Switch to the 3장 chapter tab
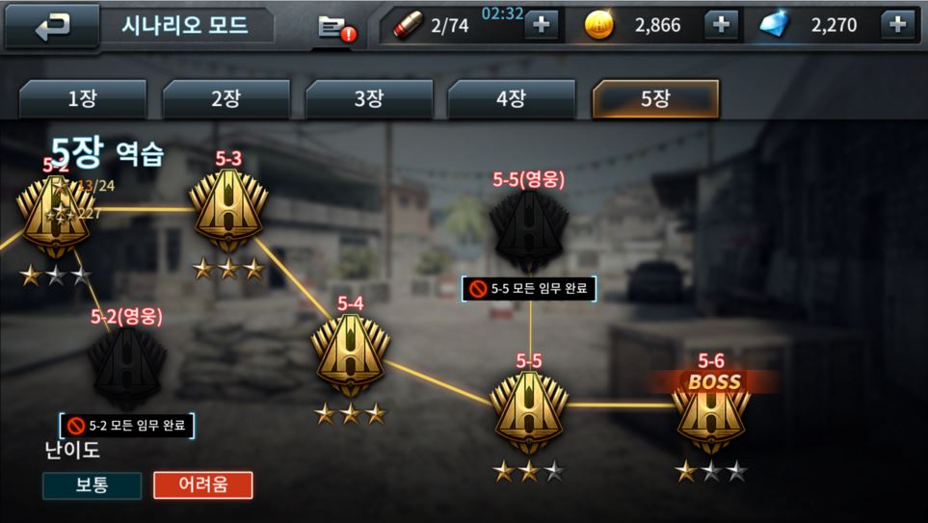The height and width of the screenshot is (523, 928). [369, 99]
